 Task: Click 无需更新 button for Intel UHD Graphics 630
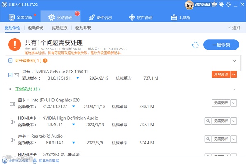point(221,103)
